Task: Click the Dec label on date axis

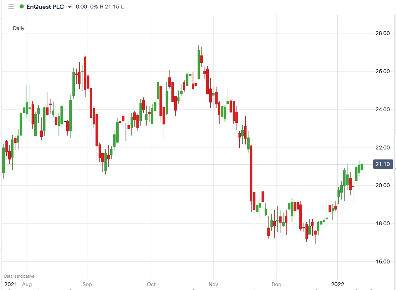Action: (x=276, y=284)
